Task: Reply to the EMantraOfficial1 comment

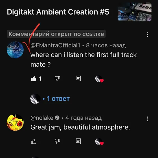Action: tap(78, 78)
